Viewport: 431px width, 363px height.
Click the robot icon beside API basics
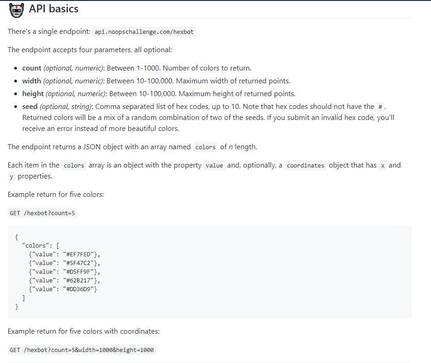point(16,10)
